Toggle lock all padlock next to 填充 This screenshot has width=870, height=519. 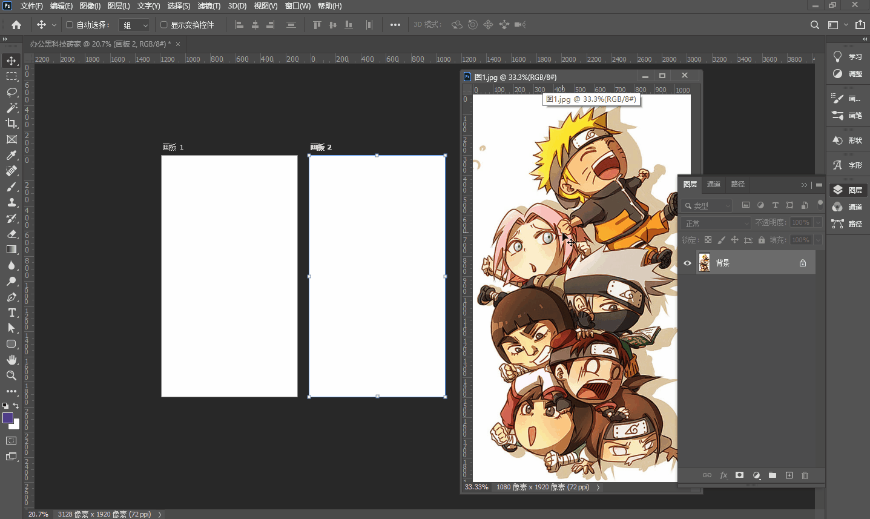pyautogui.click(x=762, y=240)
